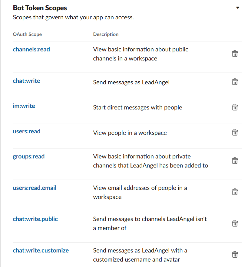Click the OAuth Scope column header
This screenshot has height=267, width=248.
point(27,34)
